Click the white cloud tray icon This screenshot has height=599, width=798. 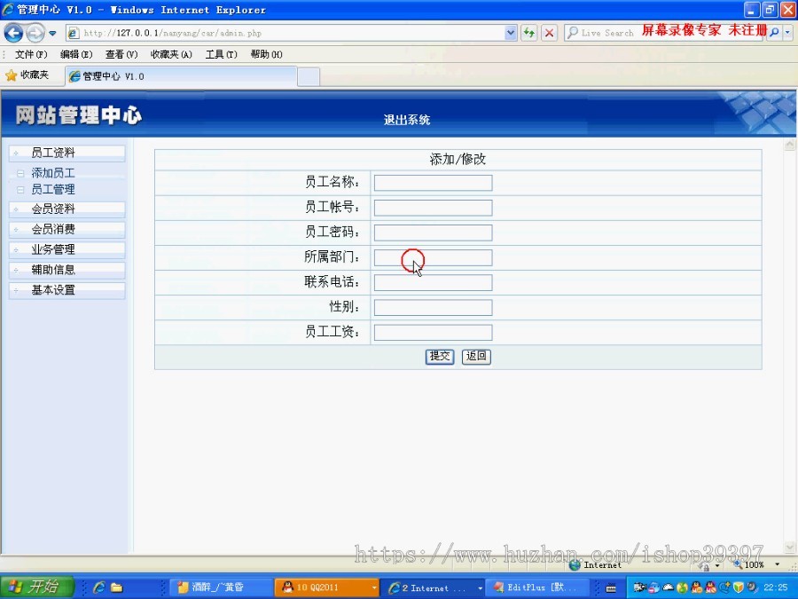tap(668, 587)
